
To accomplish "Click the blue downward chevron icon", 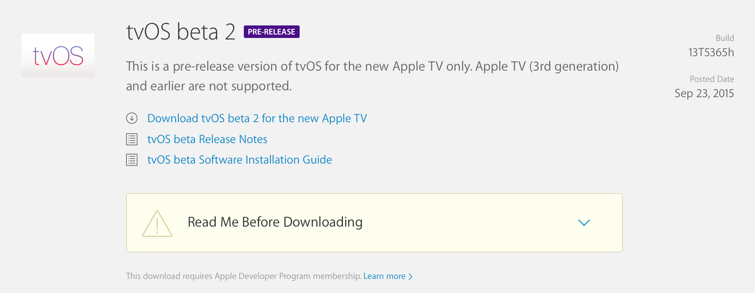I will tap(584, 223).
